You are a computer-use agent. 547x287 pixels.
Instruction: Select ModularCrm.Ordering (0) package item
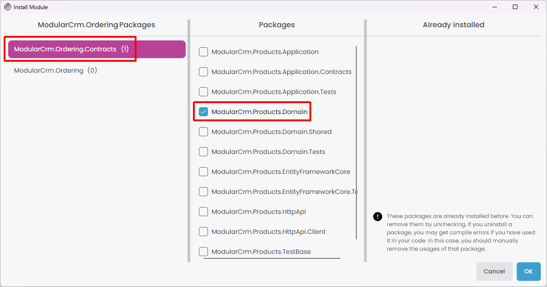(56, 70)
